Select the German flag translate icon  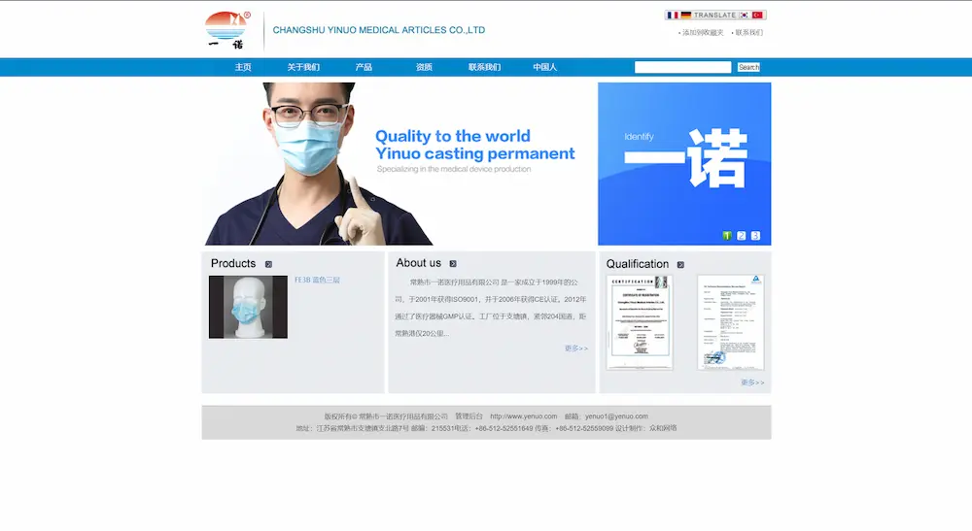tap(685, 15)
